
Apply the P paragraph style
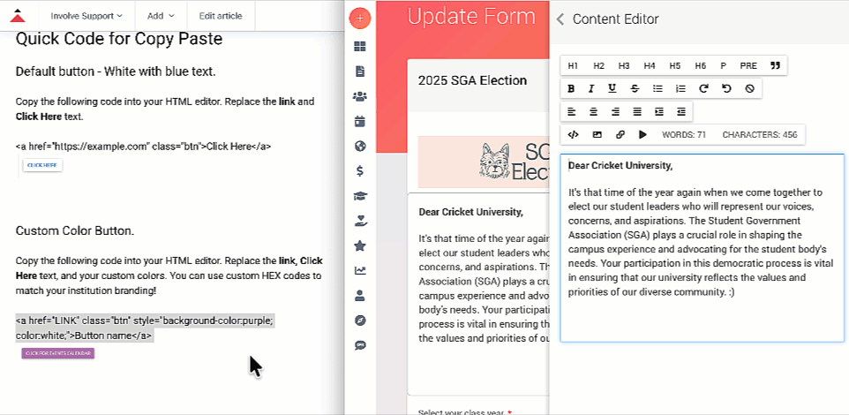click(x=724, y=65)
